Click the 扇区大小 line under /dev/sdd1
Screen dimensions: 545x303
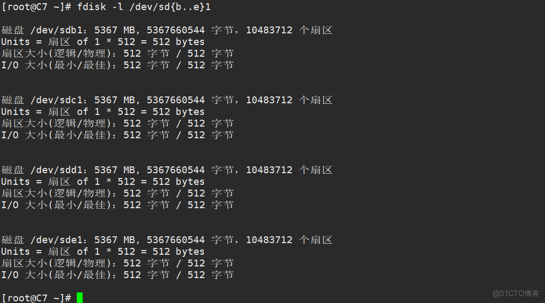click(117, 193)
